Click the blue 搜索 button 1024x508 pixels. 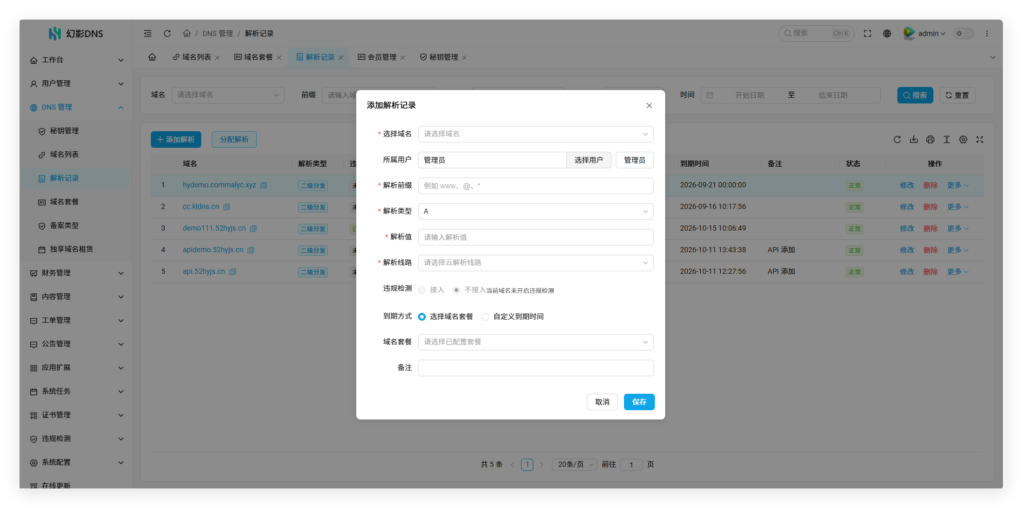pos(915,95)
